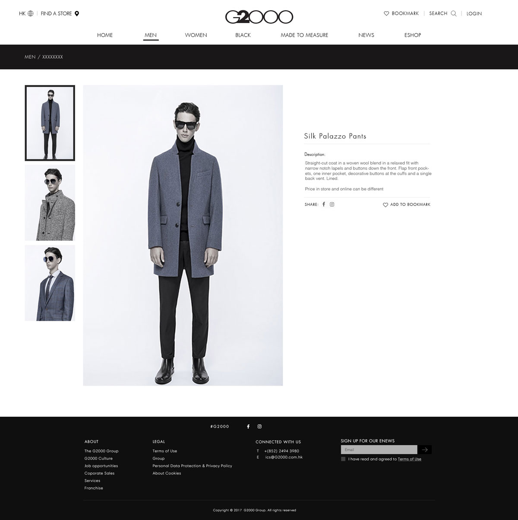Share product on Instagram icon
The width and height of the screenshot is (518, 520).
pyautogui.click(x=332, y=204)
